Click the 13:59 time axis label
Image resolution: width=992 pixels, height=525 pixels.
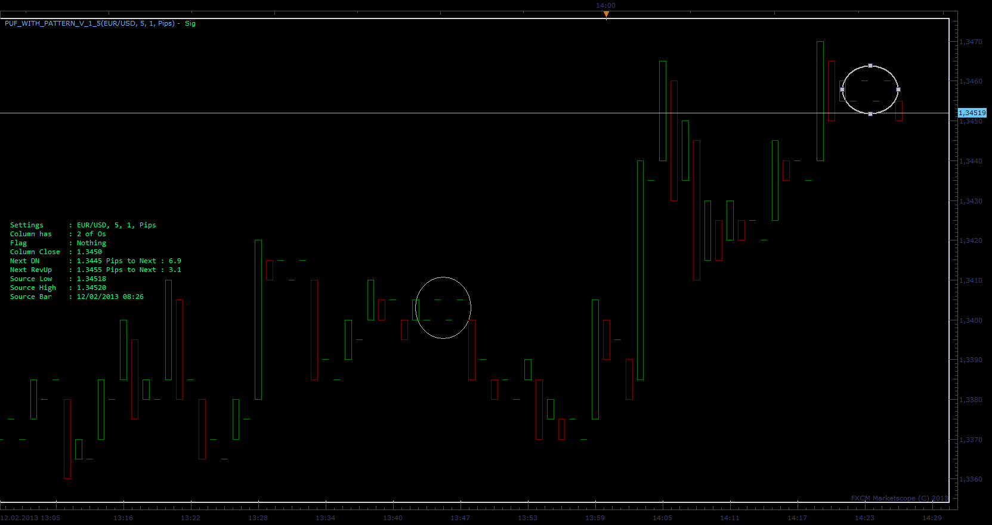595,518
